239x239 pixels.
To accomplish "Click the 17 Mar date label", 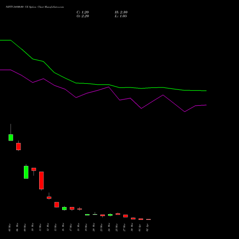I will pyautogui.click(x=71, y=228).
